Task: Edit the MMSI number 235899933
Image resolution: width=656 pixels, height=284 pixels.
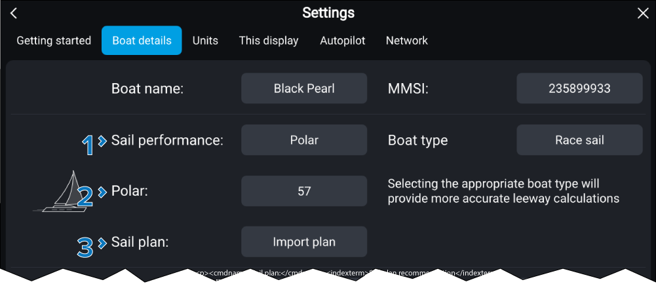Action: (x=579, y=88)
